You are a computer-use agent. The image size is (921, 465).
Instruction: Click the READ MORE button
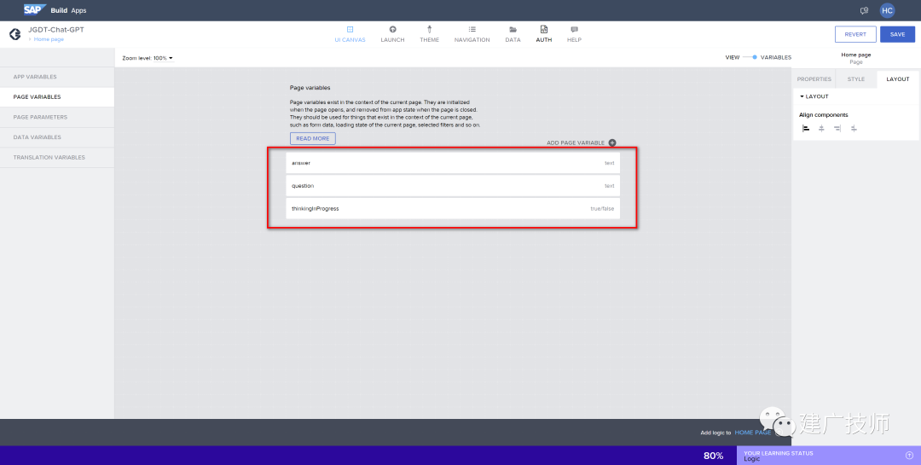(x=312, y=139)
